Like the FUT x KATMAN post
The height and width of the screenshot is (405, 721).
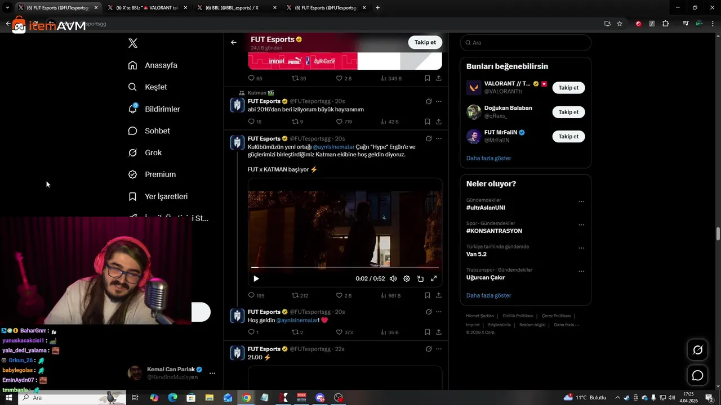pyautogui.click(x=344, y=295)
